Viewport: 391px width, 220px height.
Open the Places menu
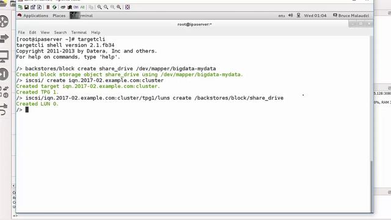coord(59,15)
